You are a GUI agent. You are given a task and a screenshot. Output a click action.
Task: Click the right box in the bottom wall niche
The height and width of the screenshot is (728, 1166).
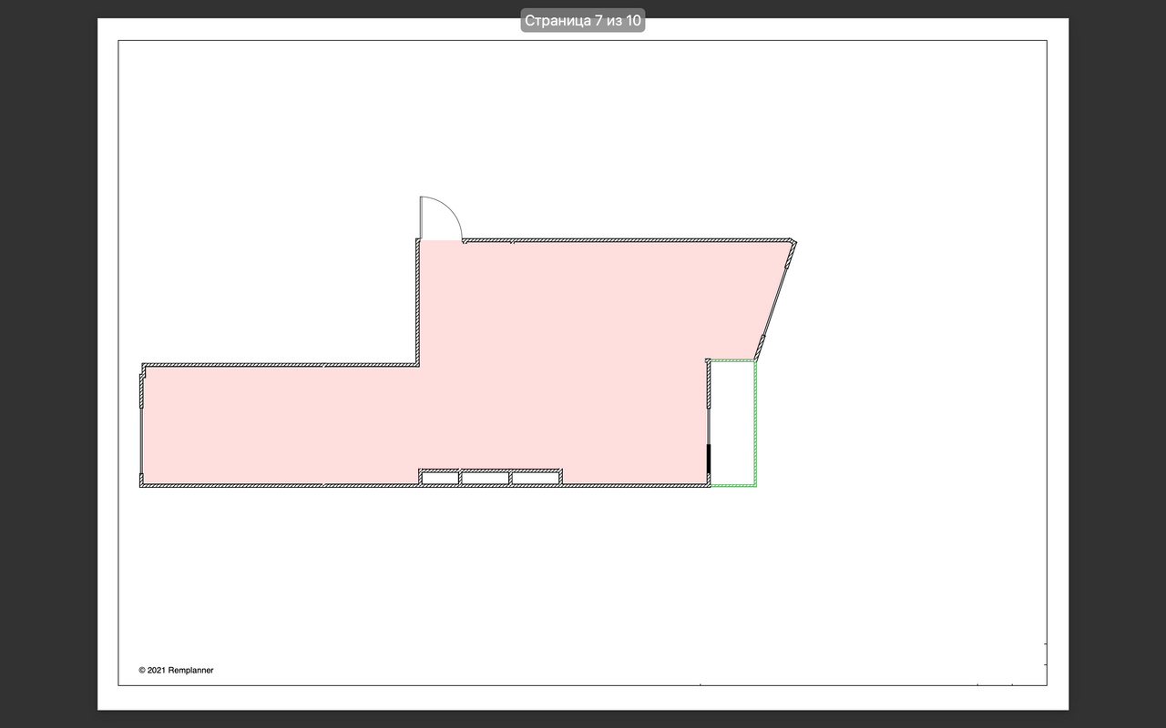(x=535, y=478)
